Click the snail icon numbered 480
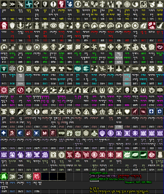The height and width of the screenshot is (194, 164). 4,4
